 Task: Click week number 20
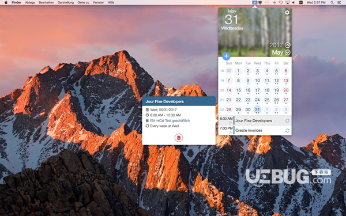pos(222,90)
